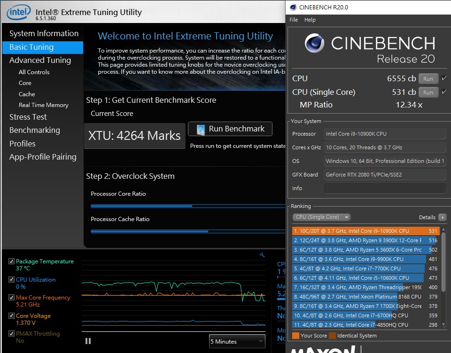Select ranking row 10, Intel Core i7-6700HQ
The width and height of the screenshot is (451, 353).
pyautogui.click(x=365, y=315)
